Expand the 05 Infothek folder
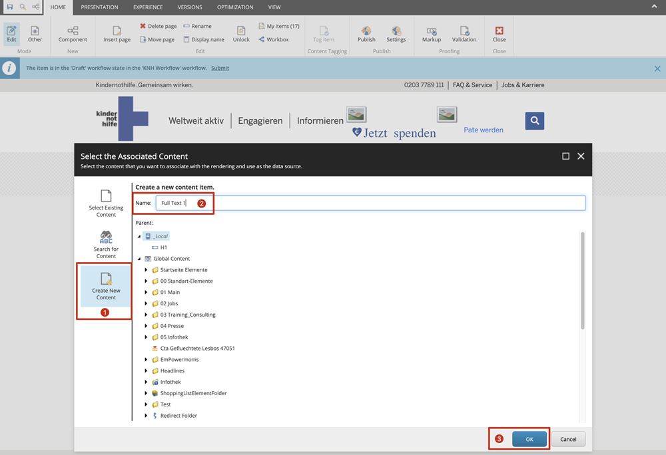This screenshot has height=455, width=666. coord(146,337)
